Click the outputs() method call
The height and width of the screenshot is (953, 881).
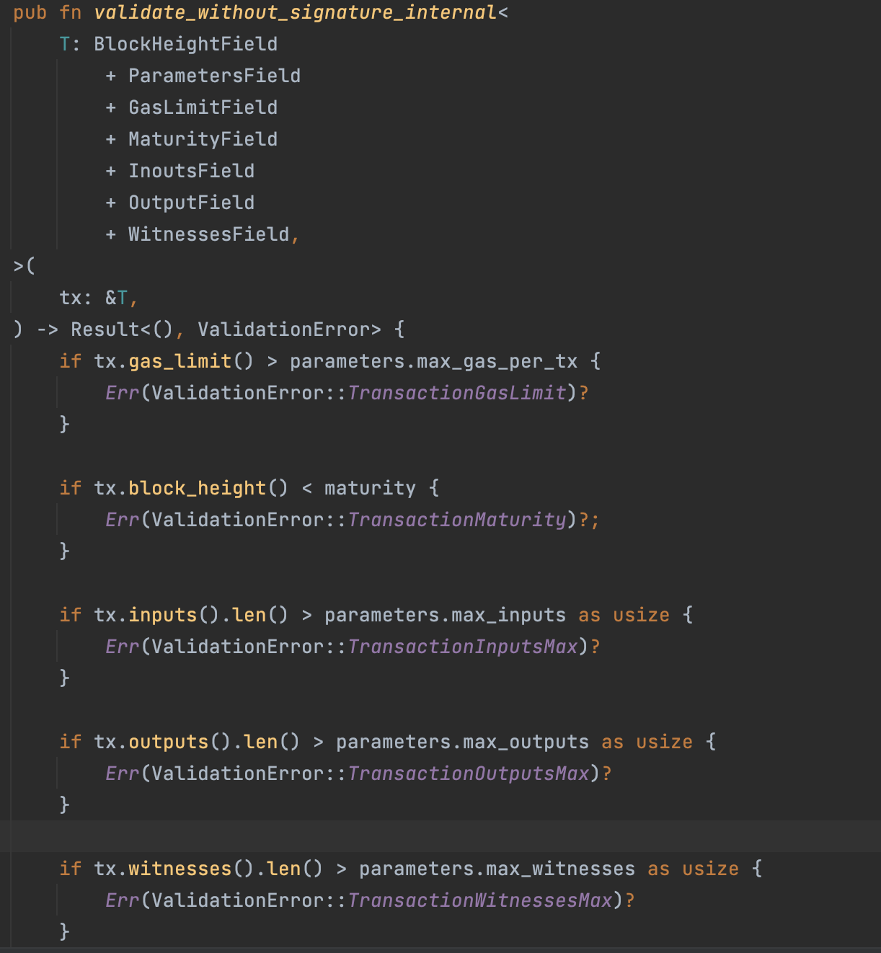(x=180, y=742)
